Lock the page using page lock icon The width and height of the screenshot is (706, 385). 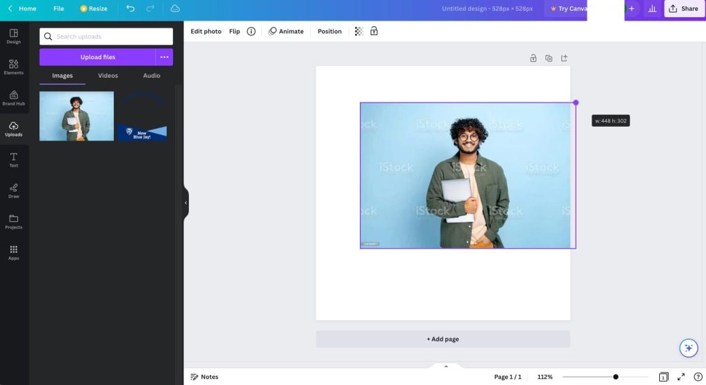(533, 58)
